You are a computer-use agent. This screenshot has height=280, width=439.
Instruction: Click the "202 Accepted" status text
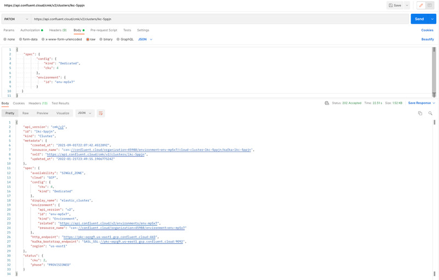point(352,103)
